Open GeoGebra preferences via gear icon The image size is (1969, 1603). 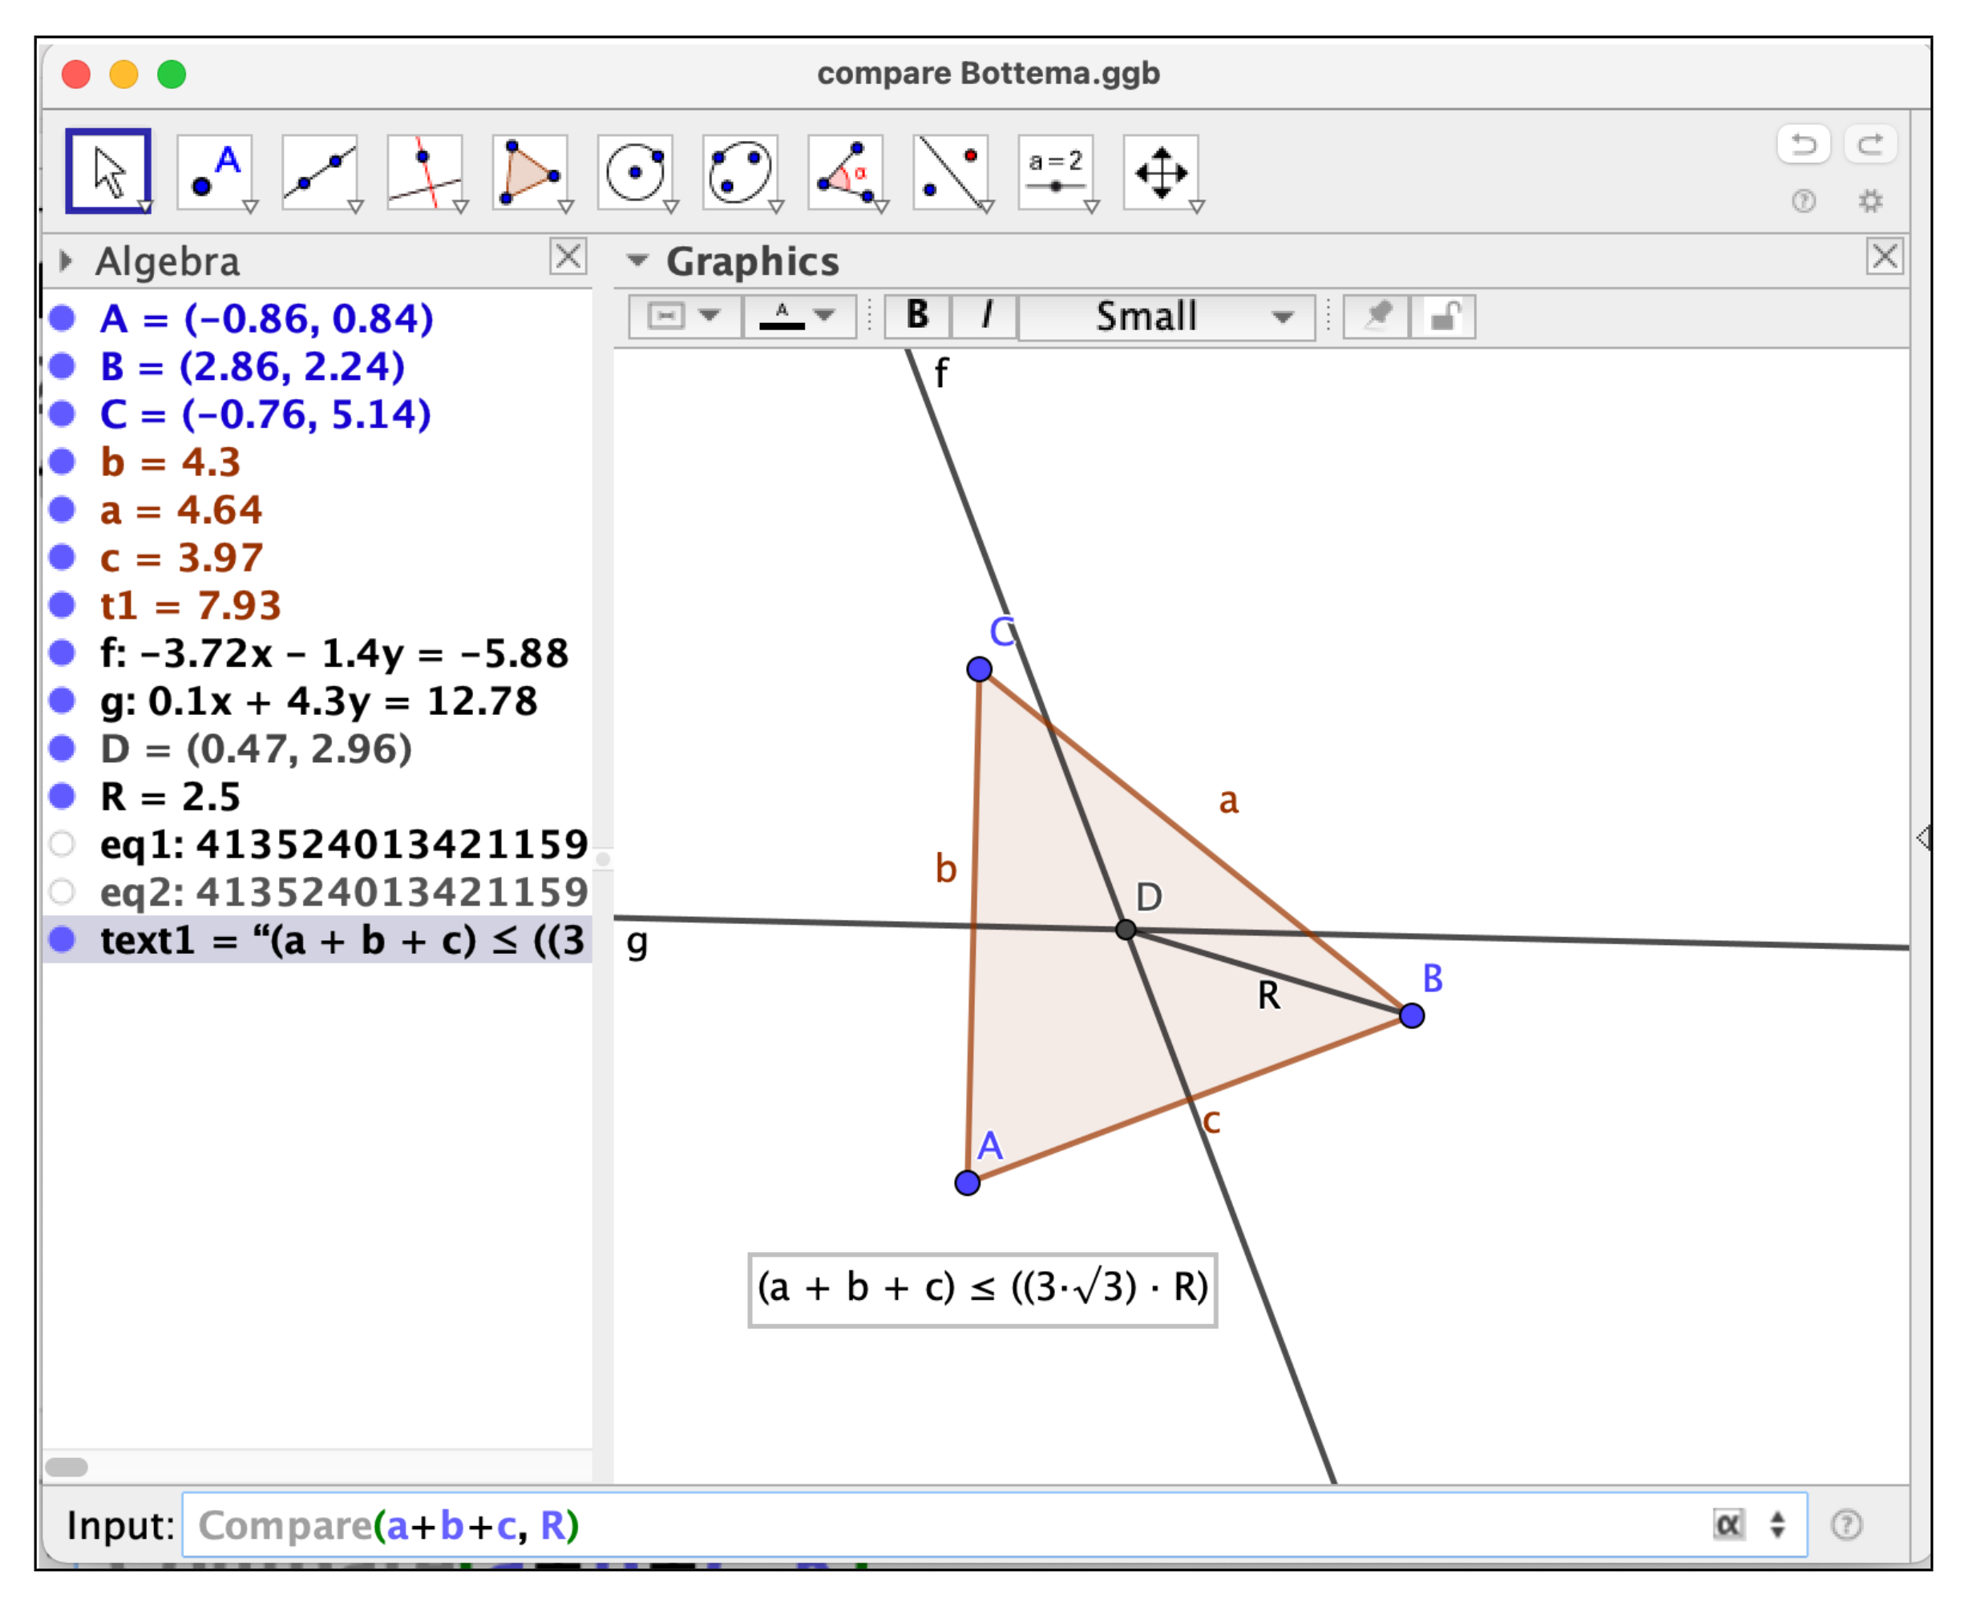[x=1872, y=201]
